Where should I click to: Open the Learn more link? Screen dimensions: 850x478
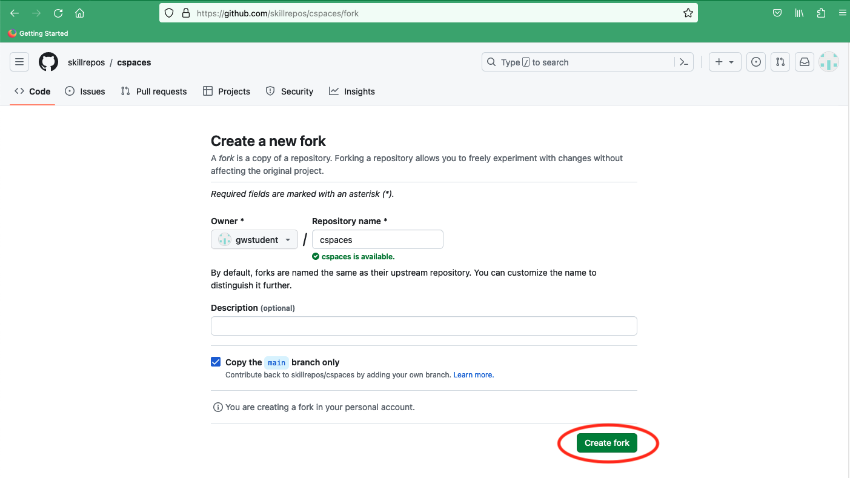pyautogui.click(x=473, y=375)
